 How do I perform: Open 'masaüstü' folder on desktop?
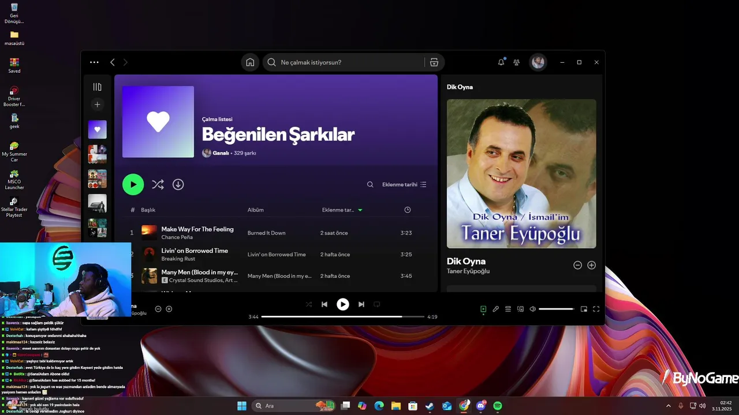pos(14,38)
